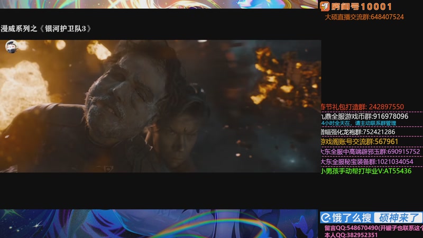Click the line 春节礼包打造群: 242897550
Screen dimensions: 423x238
pyautogui.click(x=362, y=107)
